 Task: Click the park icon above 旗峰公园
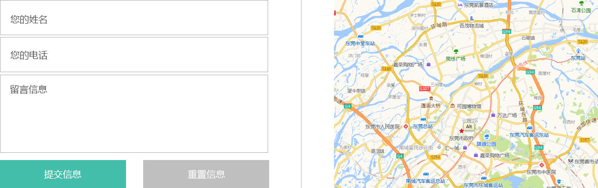point(486,136)
